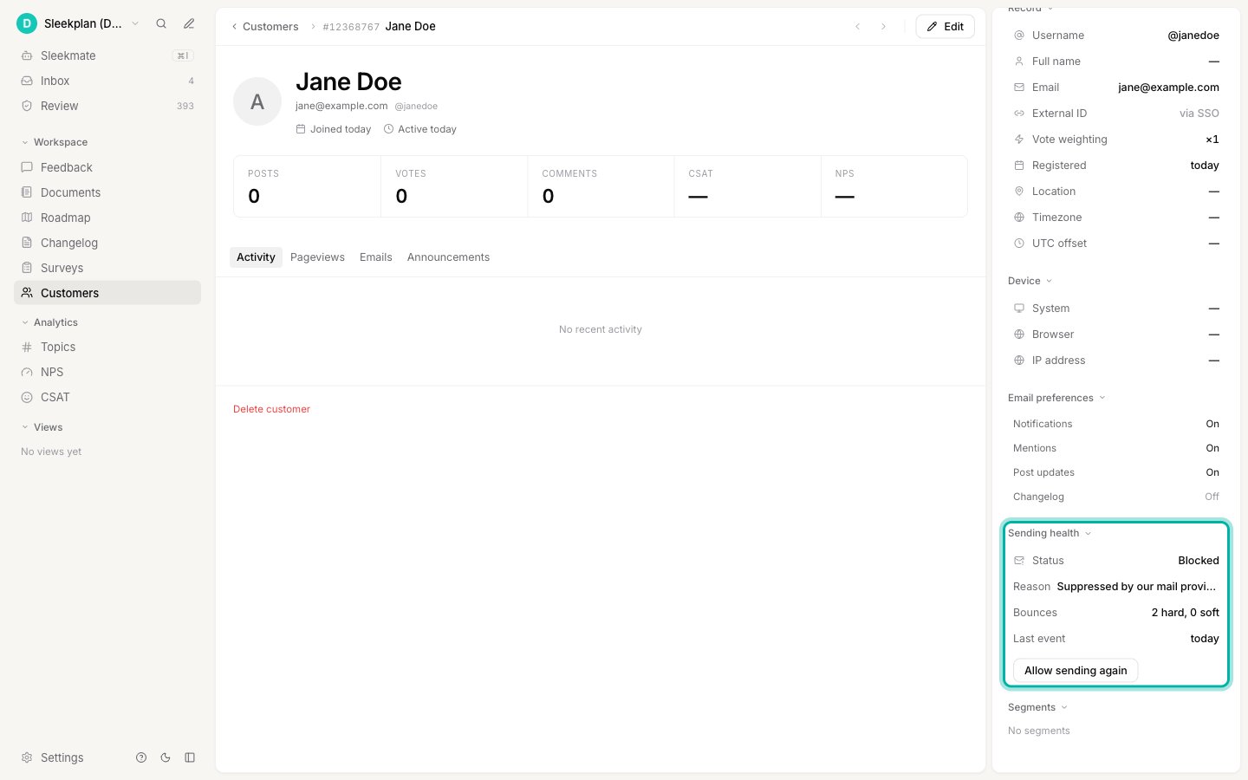Screen dimensions: 1248x780
Task: Go to previous customer arrow
Action: pyautogui.click(x=858, y=27)
